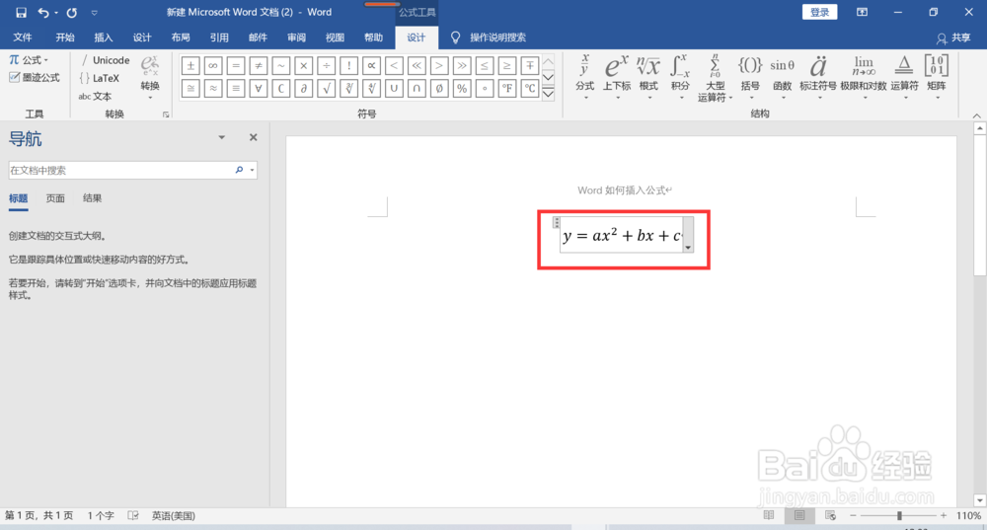This screenshot has height=530, width=987.
Task: Insert the union ∪ symbol
Action: point(394,88)
